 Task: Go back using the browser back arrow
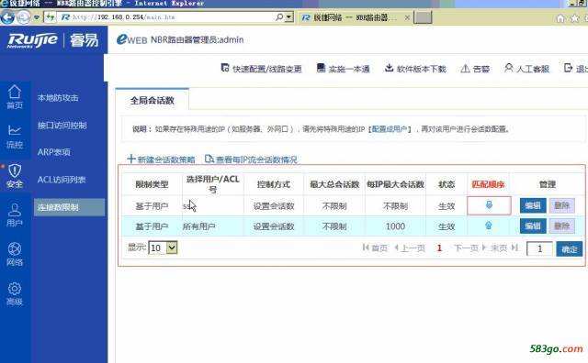(x=7, y=17)
